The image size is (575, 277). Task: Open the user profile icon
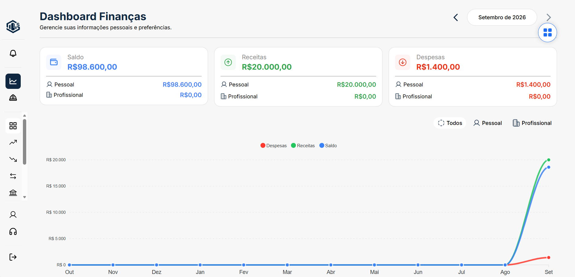13,215
